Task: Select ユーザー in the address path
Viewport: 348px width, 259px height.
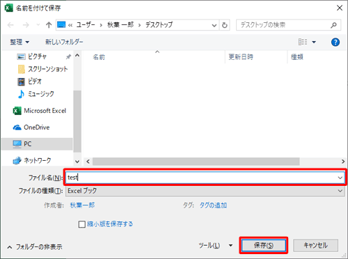Action: (x=86, y=24)
